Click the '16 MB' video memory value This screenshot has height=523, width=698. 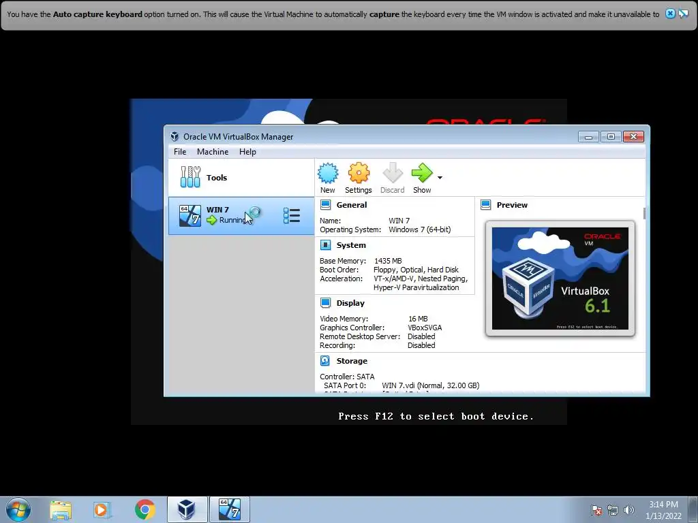pyautogui.click(x=418, y=319)
